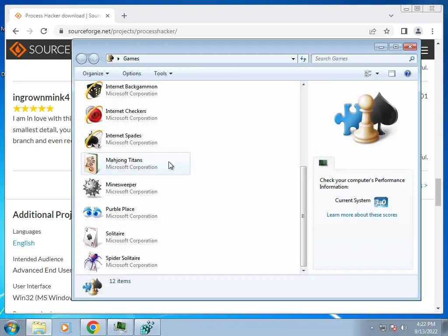Open Organize dropdown menu
Image resolution: width=448 pixels, height=336 pixels.
click(96, 73)
